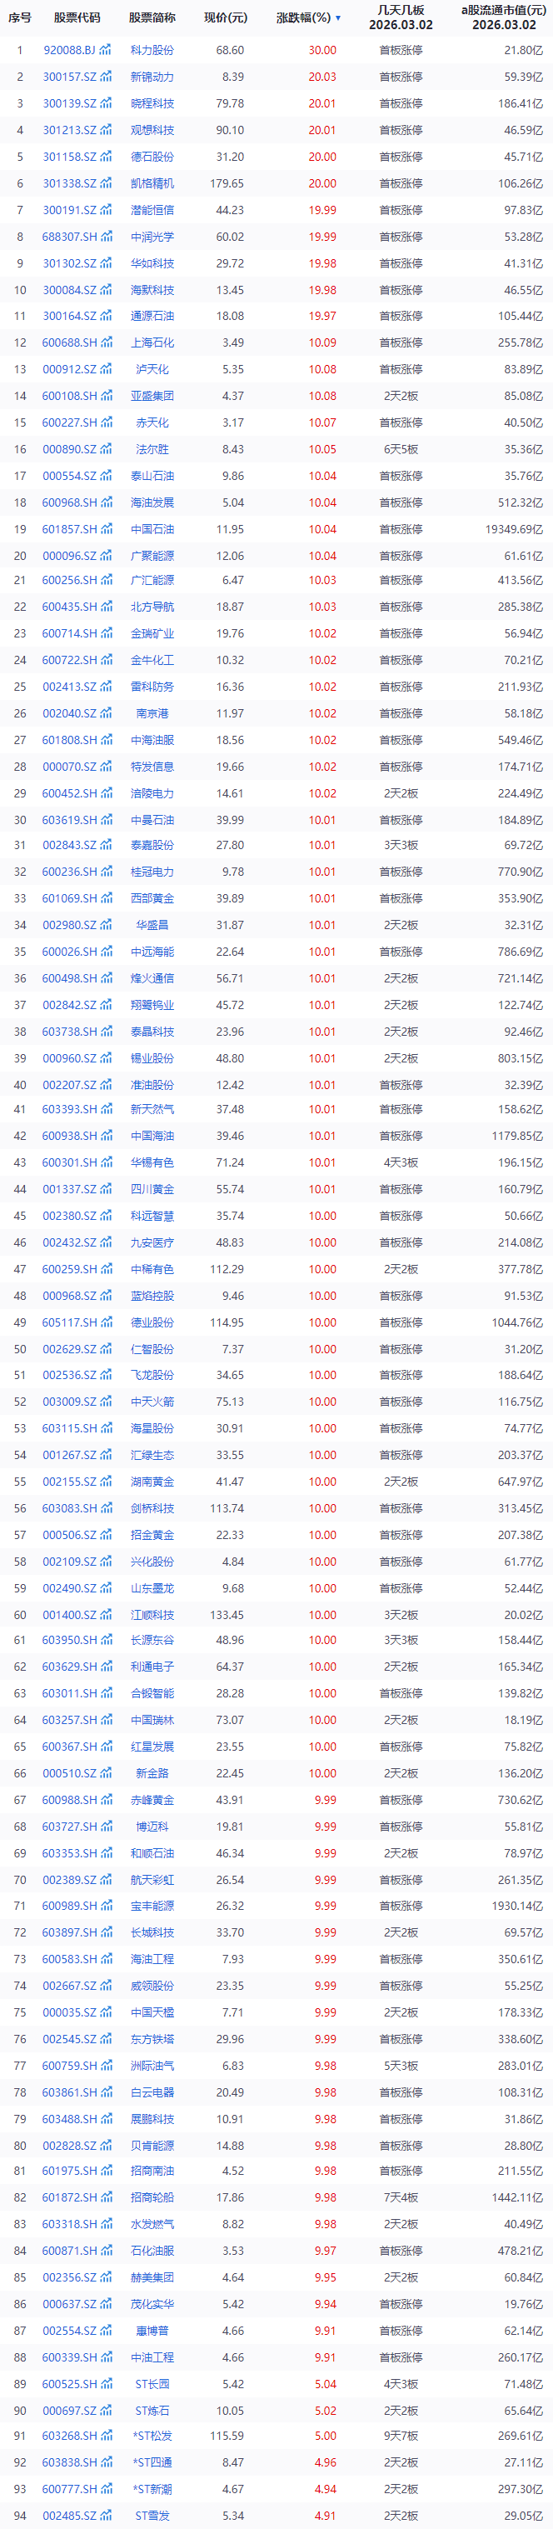Open stock name link 科力股份

152,50
